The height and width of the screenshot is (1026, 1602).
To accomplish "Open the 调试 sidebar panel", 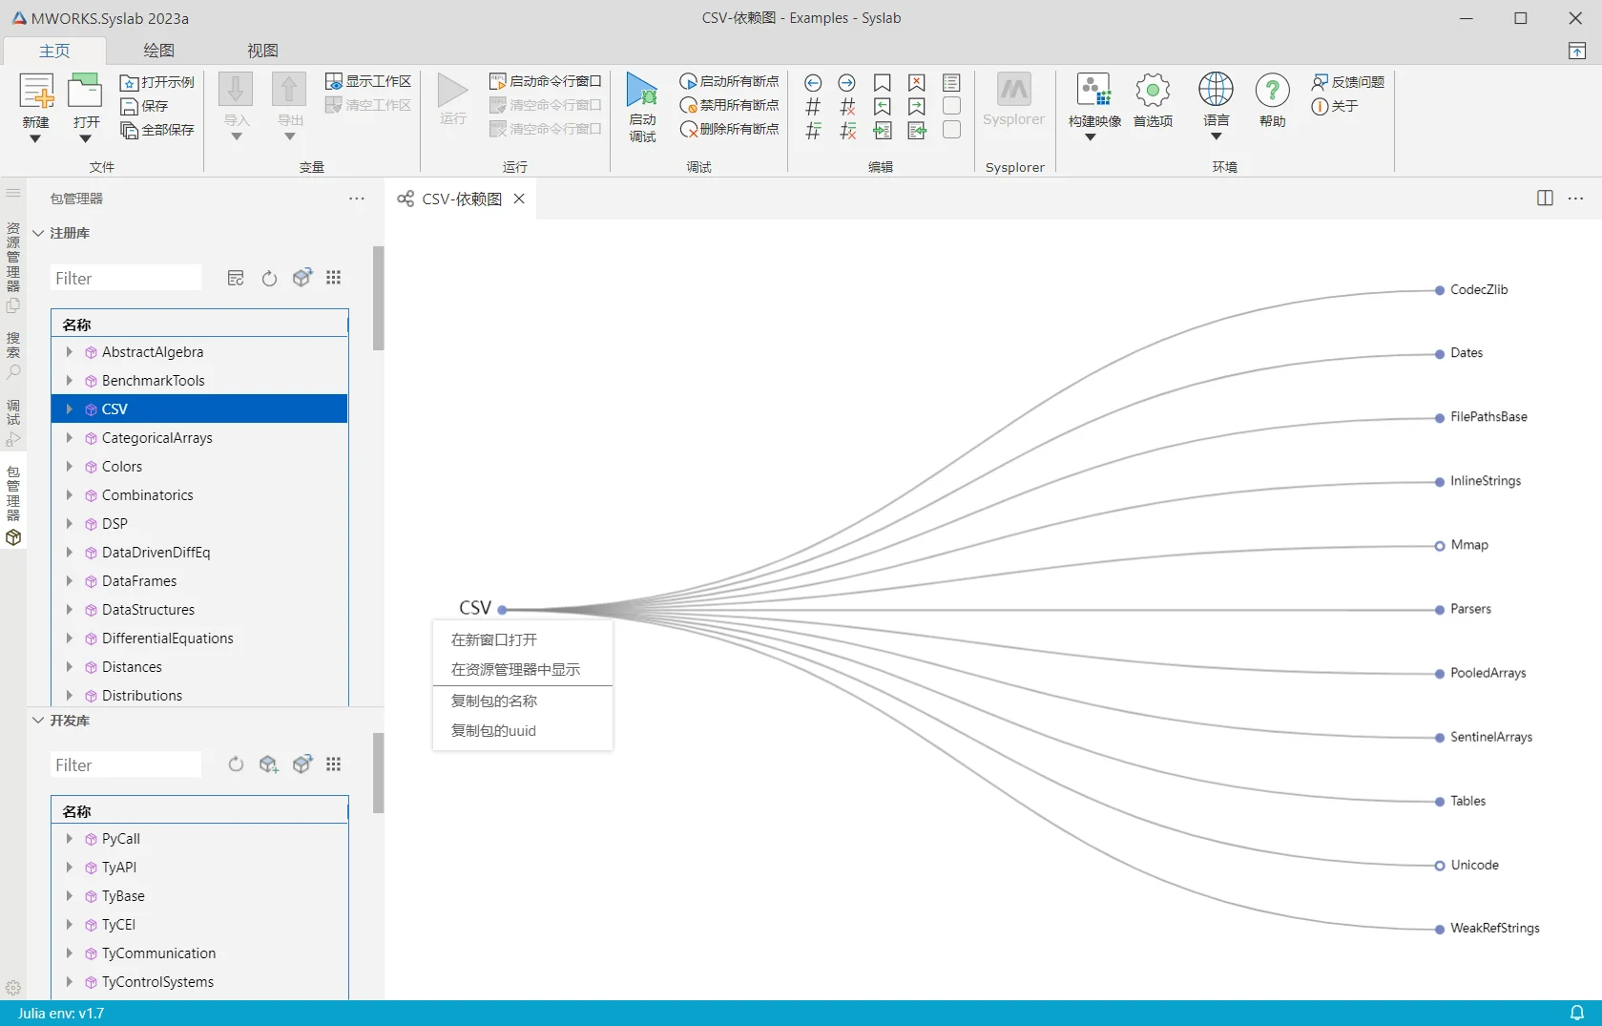I will pos(13,423).
